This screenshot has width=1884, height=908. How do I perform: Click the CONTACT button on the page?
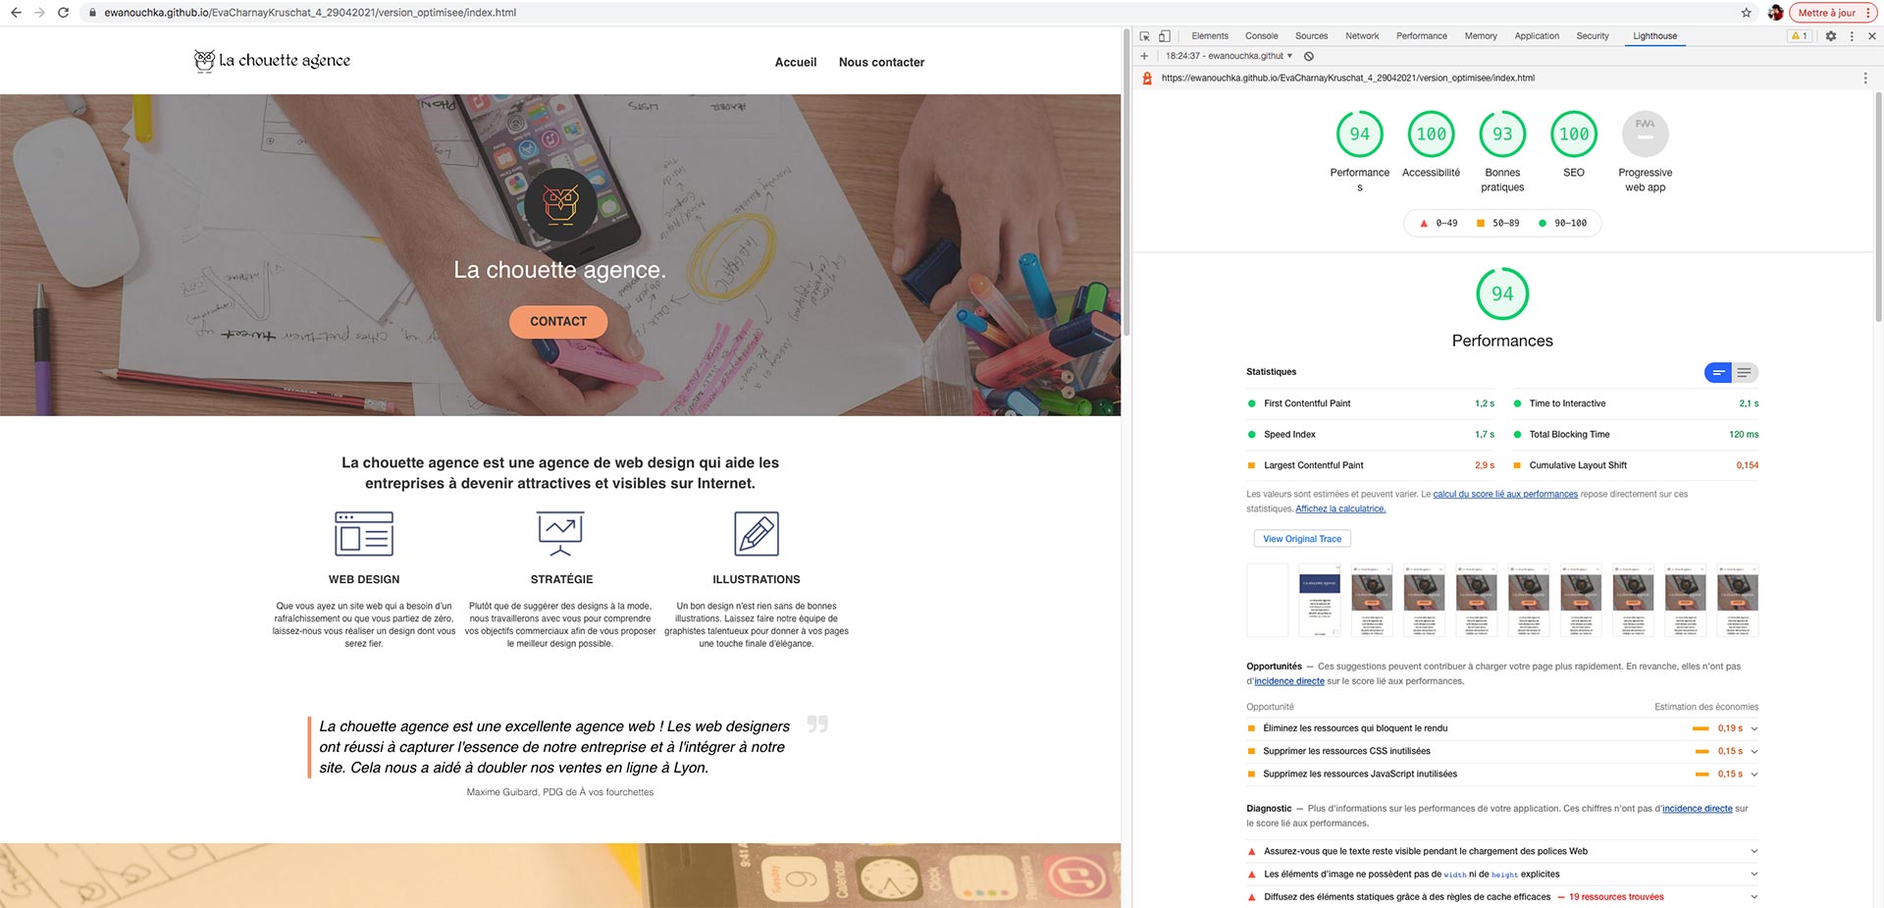click(557, 321)
